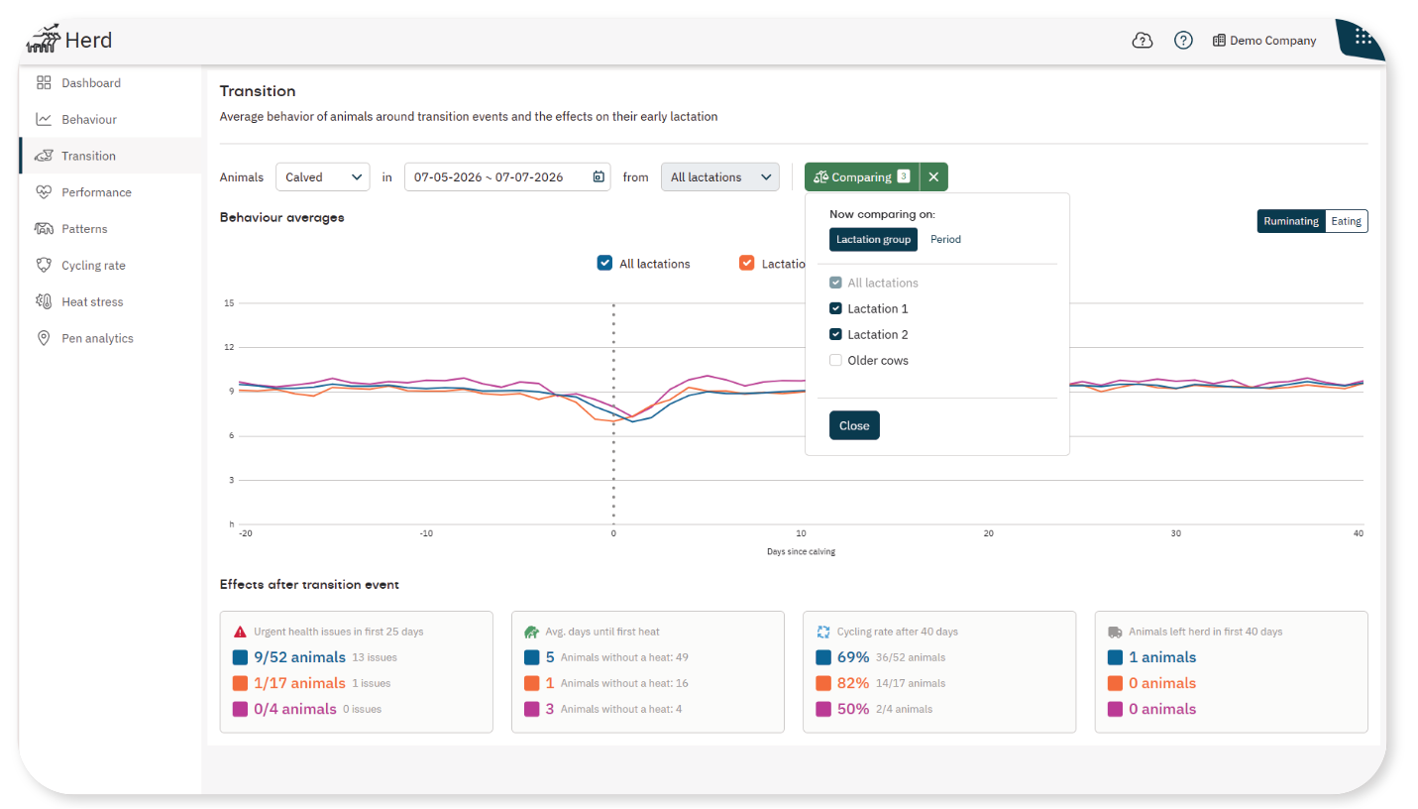Check the Older cows checkbox
The image size is (1418, 809).
coord(835,361)
